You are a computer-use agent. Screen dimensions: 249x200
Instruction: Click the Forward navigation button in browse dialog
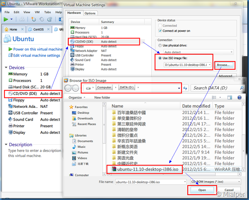pyautogui.click(x=75, y=88)
